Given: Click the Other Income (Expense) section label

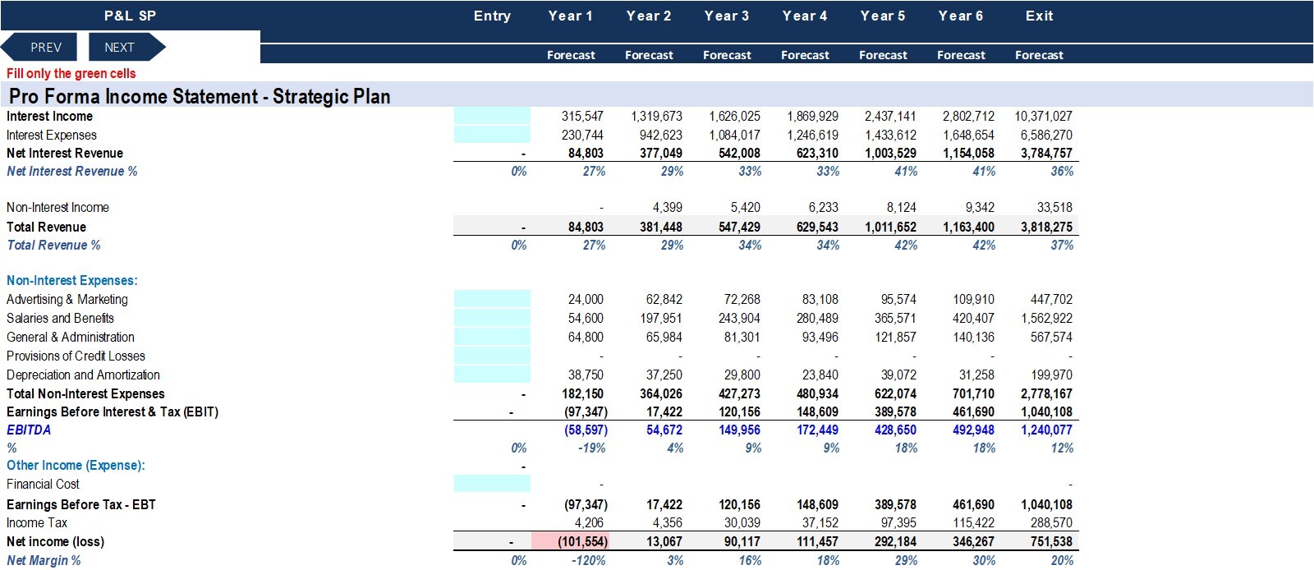Looking at the screenshot, I should (76, 465).
